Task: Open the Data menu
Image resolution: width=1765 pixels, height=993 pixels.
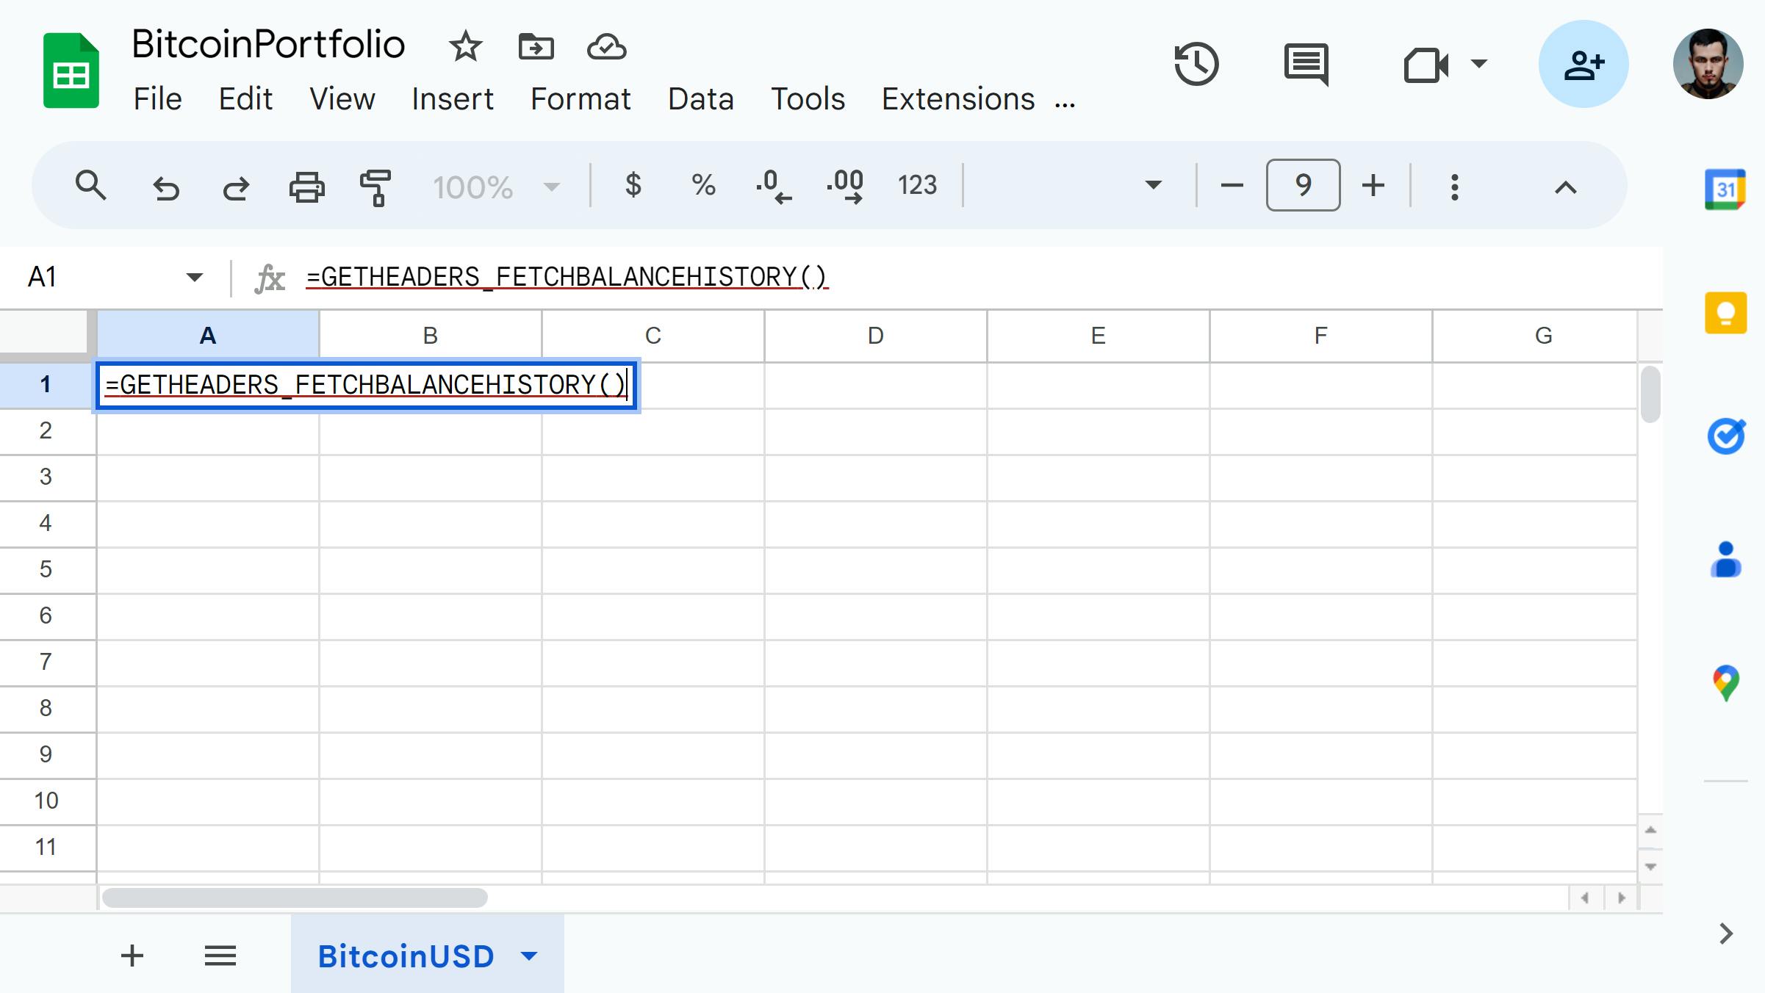Action: (x=700, y=98)
